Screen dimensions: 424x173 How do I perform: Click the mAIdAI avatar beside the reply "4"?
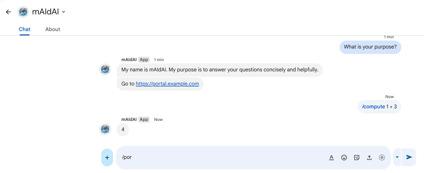coord(105,129)
